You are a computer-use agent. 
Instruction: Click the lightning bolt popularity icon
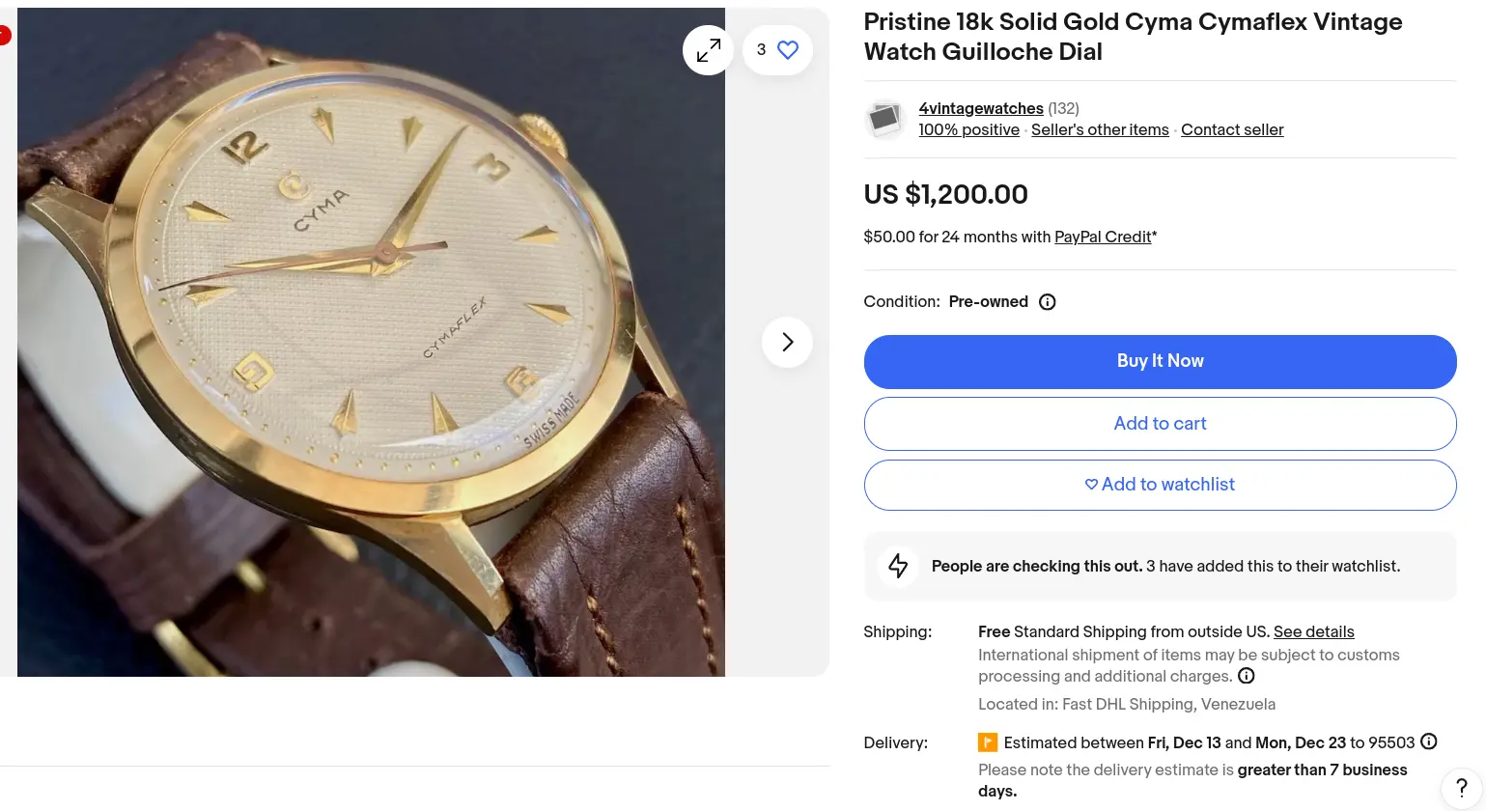(x=898, y=566)
